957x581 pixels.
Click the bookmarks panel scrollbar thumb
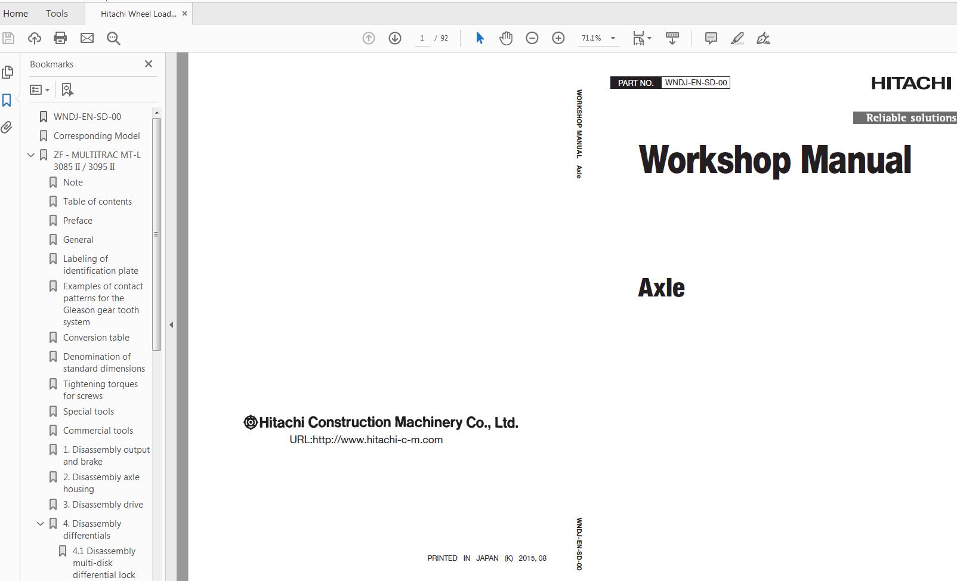click(157, 234)
